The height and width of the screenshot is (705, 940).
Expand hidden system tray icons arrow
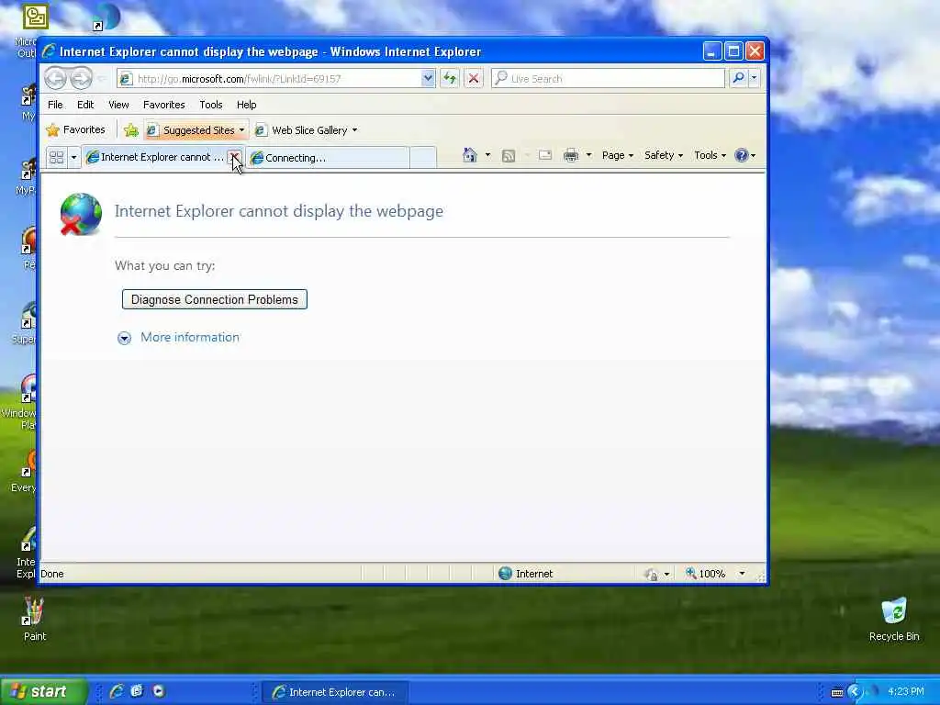855,692
